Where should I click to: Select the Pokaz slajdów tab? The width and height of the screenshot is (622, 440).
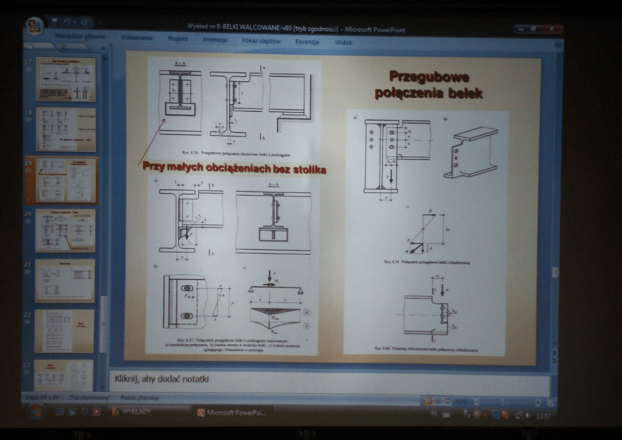point(261,41)
